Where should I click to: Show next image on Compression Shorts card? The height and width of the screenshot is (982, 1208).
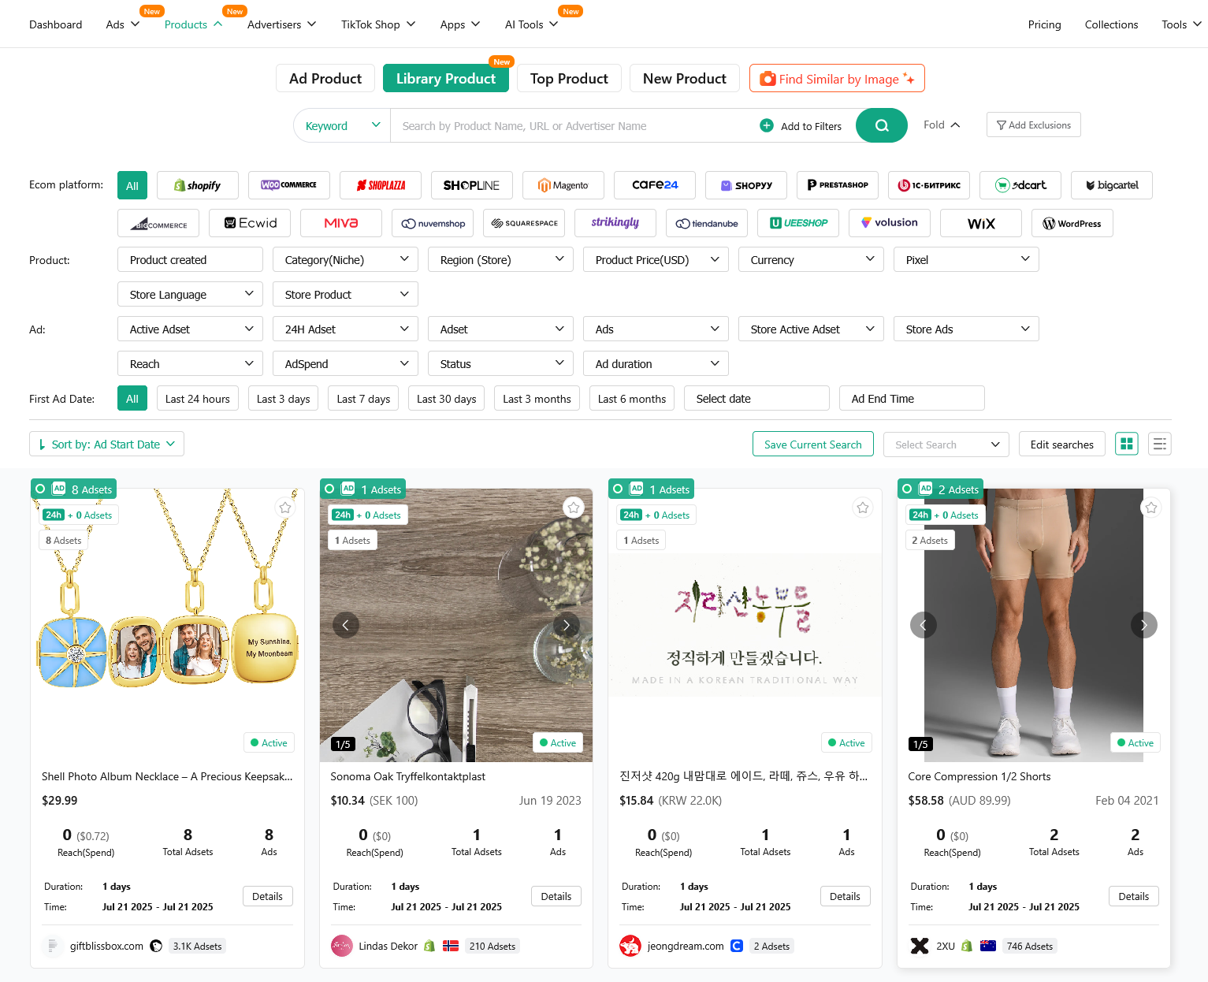point(1144,625)
